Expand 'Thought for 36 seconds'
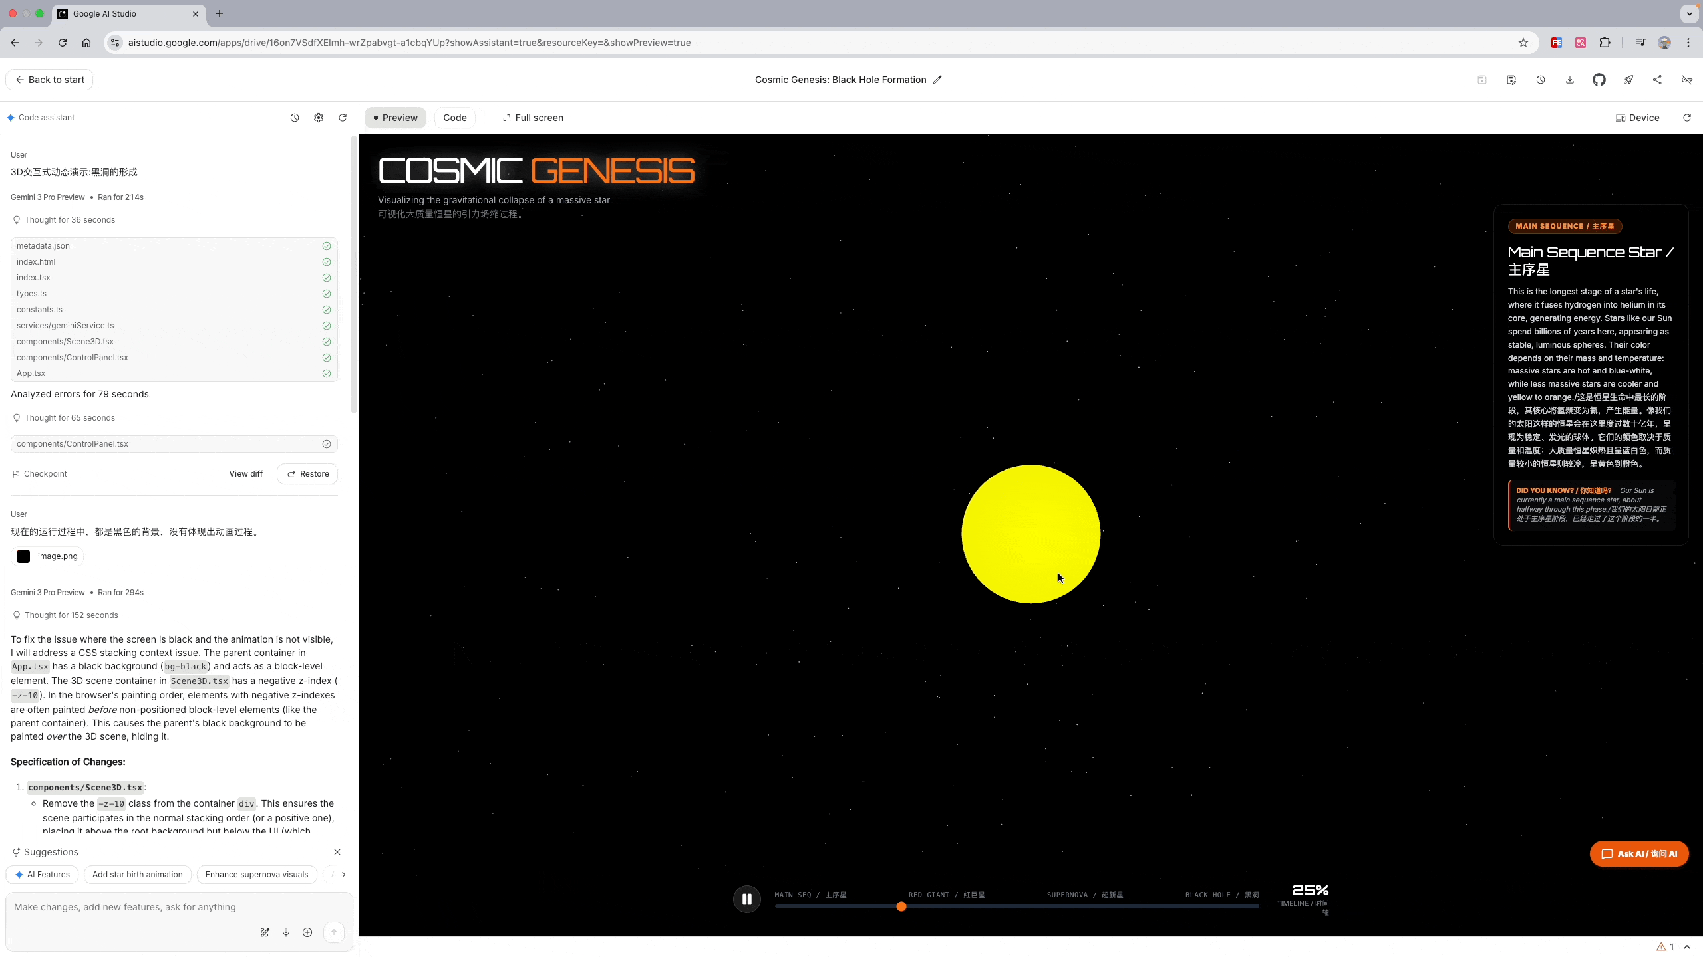 pyautogui.click(x=69, y=220)
